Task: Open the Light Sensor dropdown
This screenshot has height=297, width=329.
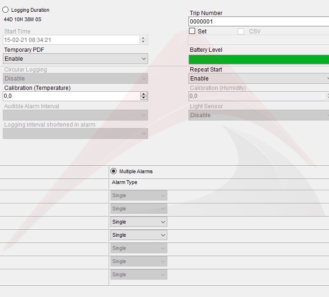Action: [x=258, y=115]
